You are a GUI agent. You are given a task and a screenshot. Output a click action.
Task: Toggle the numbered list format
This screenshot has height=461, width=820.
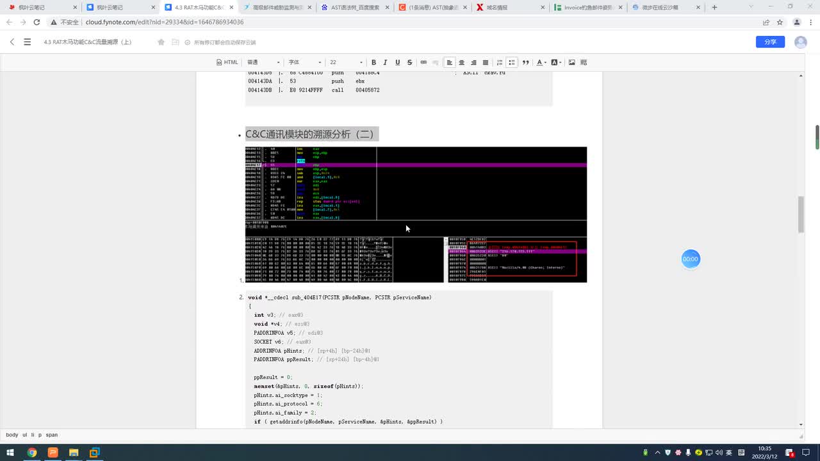click(500, 62)
